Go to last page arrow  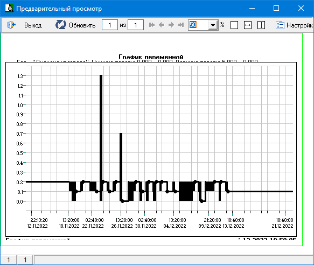(181, 25)
